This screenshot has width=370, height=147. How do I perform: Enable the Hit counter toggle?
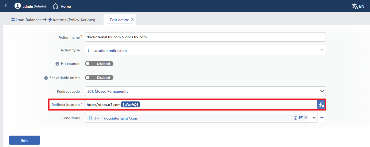99,64
